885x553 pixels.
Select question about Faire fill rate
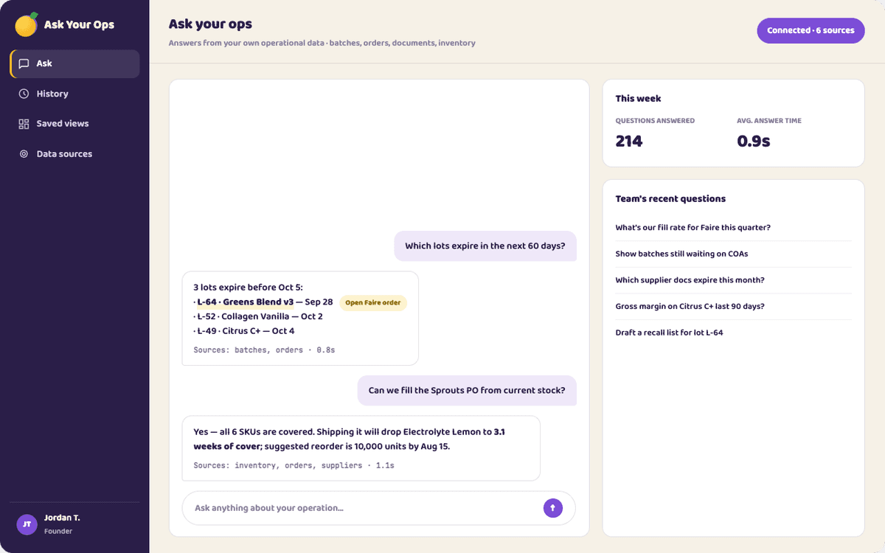733,228
